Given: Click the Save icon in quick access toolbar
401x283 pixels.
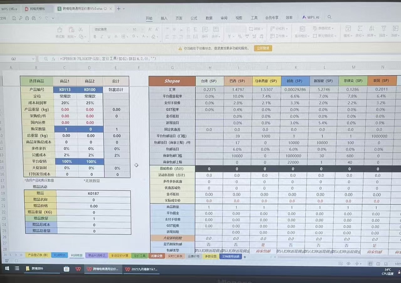Looking at the screenshot, I should (x=14, y=18).
